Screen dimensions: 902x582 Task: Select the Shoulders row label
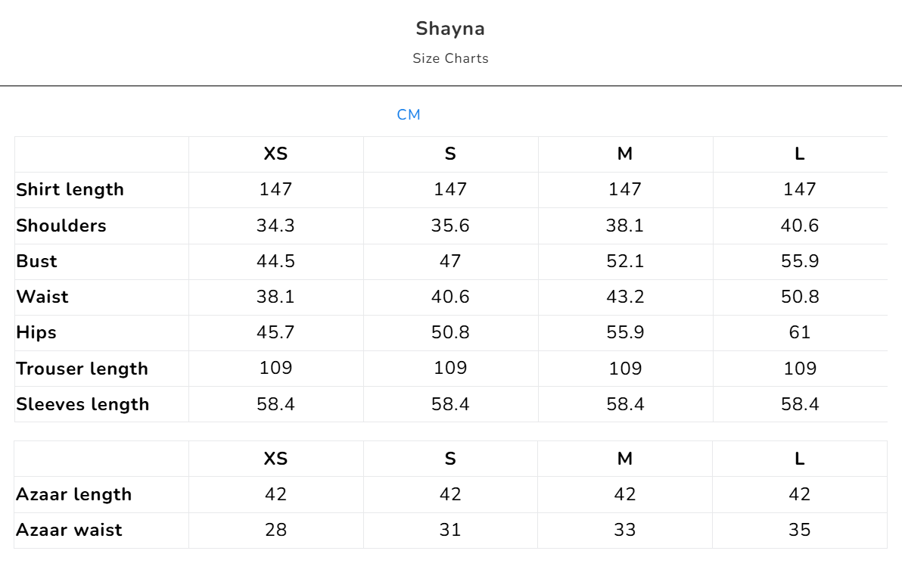click(x=61, y=226)
